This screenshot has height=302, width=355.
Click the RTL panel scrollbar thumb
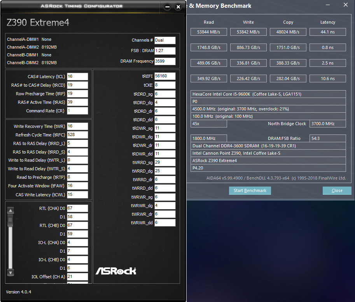tap(10, 220)
